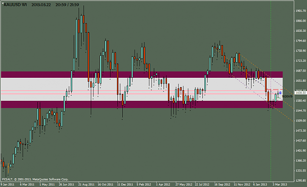This screenshot has width=307, height=187.
Task: Click the 27 May 2012 date label
Action: click(x=184, y=185)
